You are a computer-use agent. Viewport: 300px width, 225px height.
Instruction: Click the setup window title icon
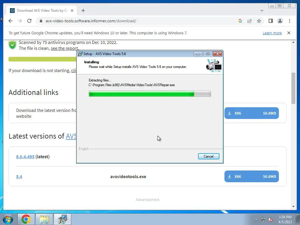tap(80, 54)
